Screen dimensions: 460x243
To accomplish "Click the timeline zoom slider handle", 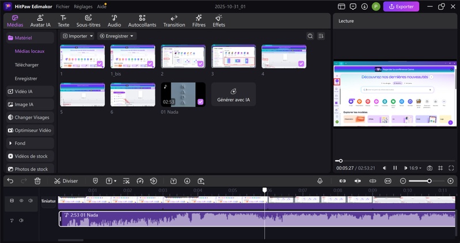I will pos(429,181).
